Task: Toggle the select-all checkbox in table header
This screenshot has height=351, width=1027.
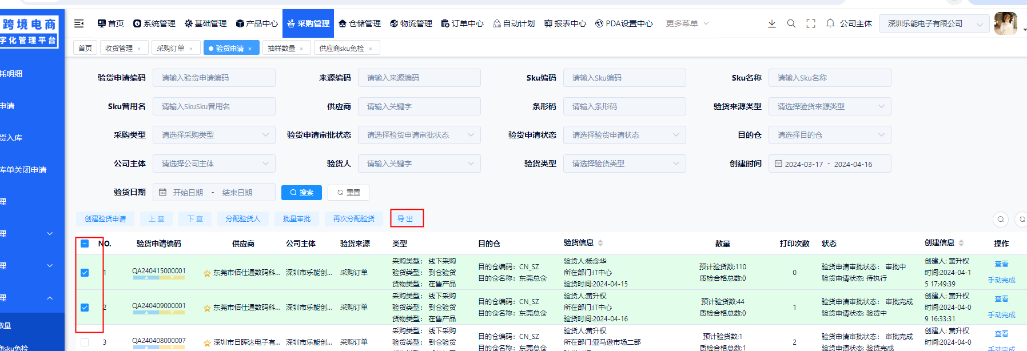Action: 85,244
